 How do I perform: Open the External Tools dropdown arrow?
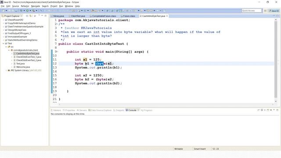(36, 11)
